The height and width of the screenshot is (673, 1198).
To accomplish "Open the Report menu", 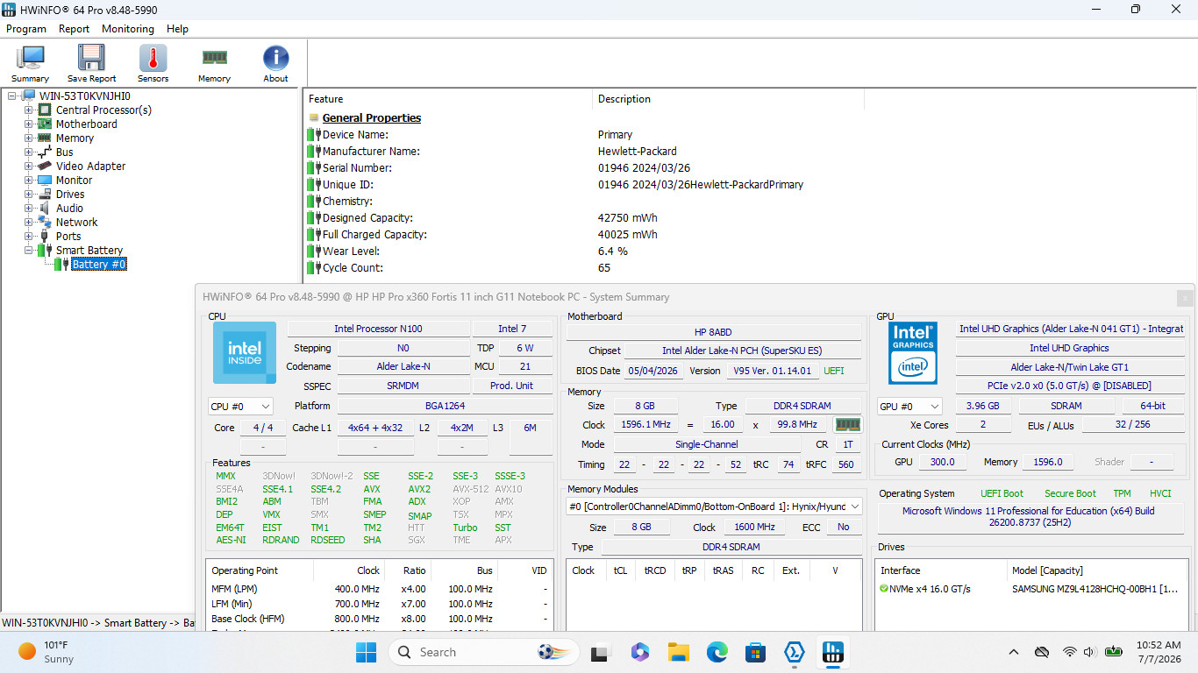I will [74, 29].
